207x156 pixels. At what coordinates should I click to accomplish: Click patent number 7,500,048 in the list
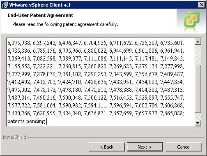point(70,98)
